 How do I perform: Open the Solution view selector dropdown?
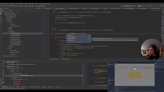pos(6,8)
